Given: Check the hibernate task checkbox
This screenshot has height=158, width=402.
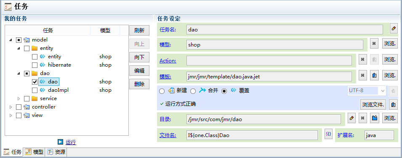Looking at the screenshot, I should coord(35,65).
